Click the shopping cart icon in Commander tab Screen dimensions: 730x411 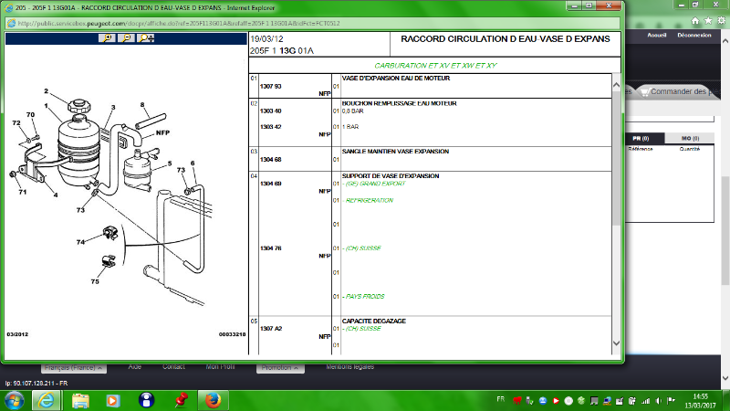644,92
